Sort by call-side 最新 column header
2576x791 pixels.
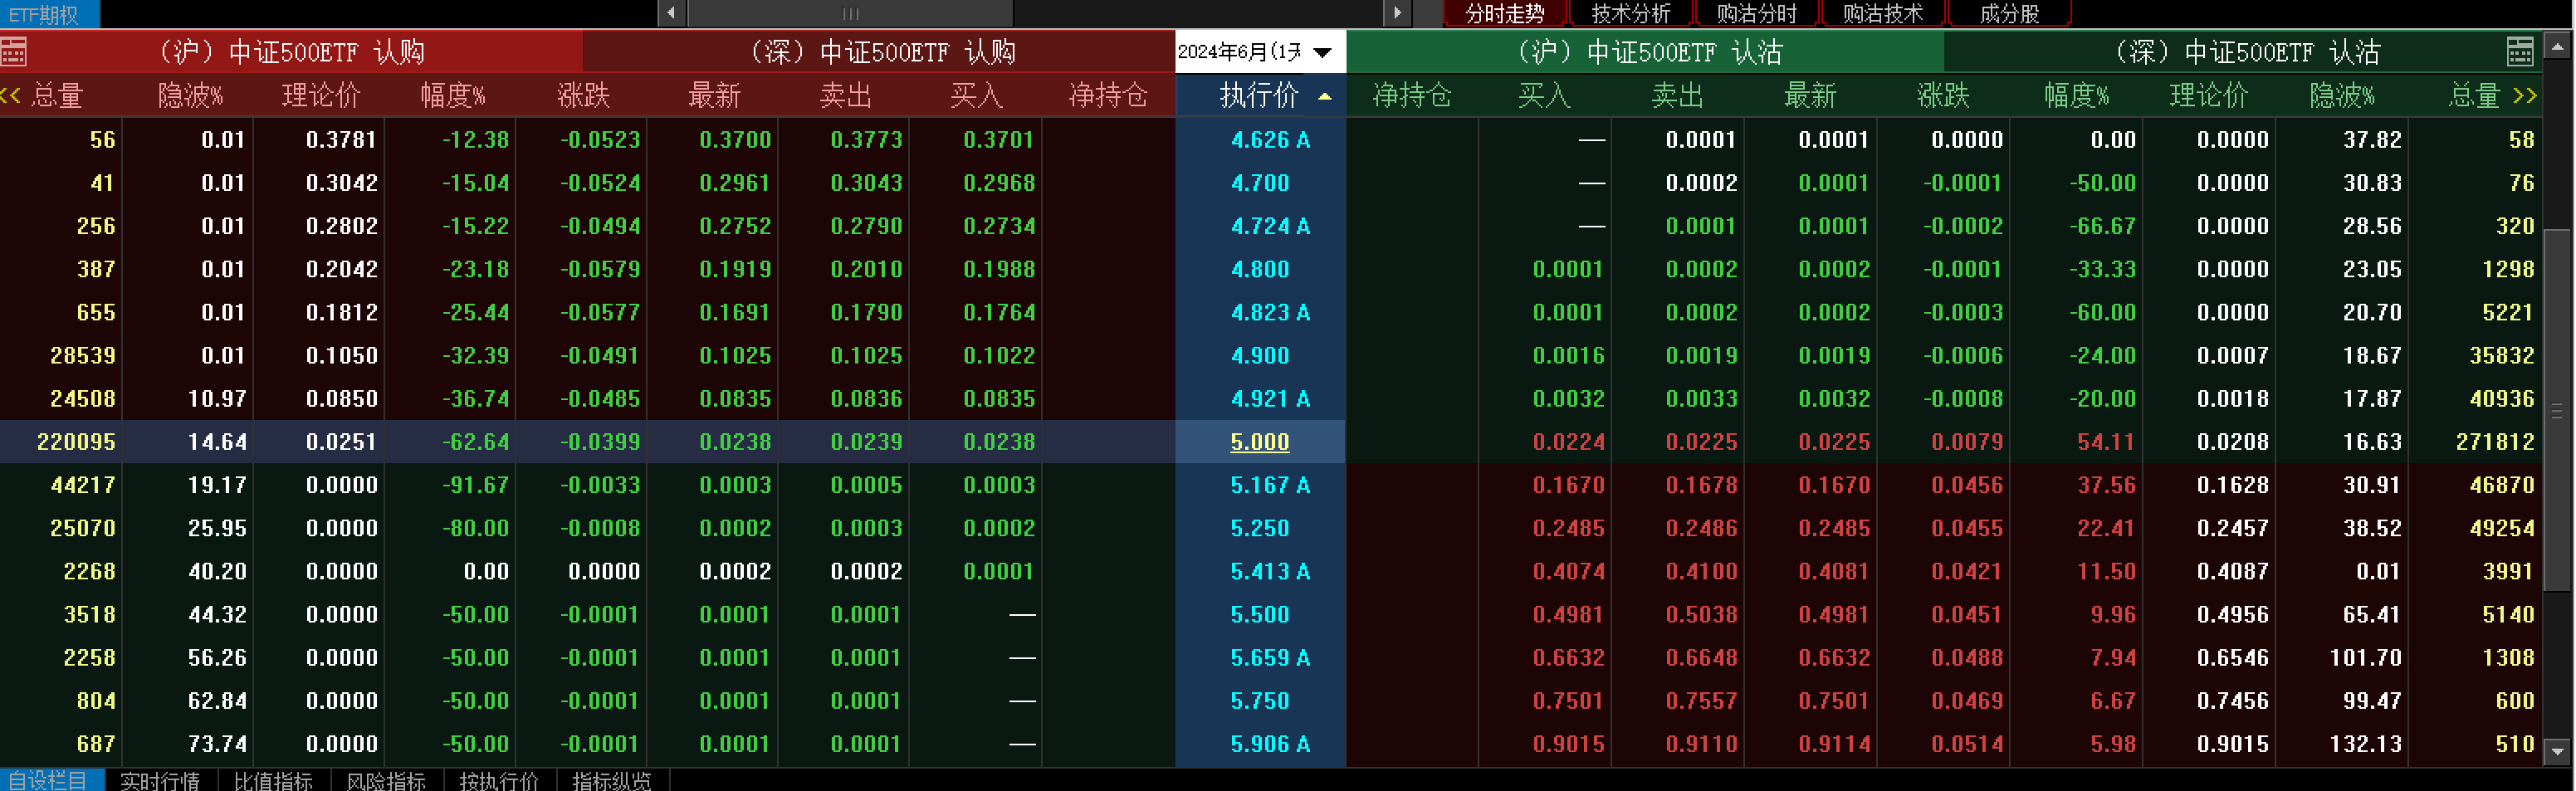714,96
